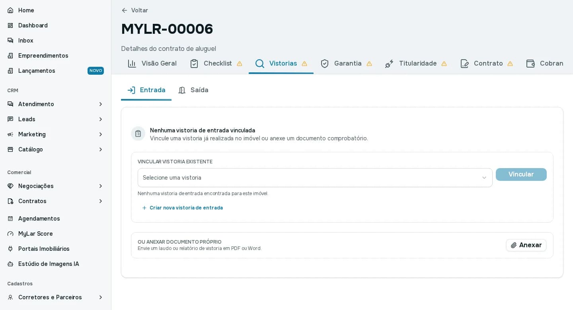Image resolution: width=573 pixels, height=310 pixels.
Task: Click the Catálogo storefront icon
Action: pyautogui.click(x=10, y=149)
